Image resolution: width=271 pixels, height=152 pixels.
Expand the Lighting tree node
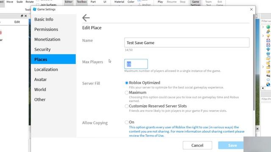point(263,36)
